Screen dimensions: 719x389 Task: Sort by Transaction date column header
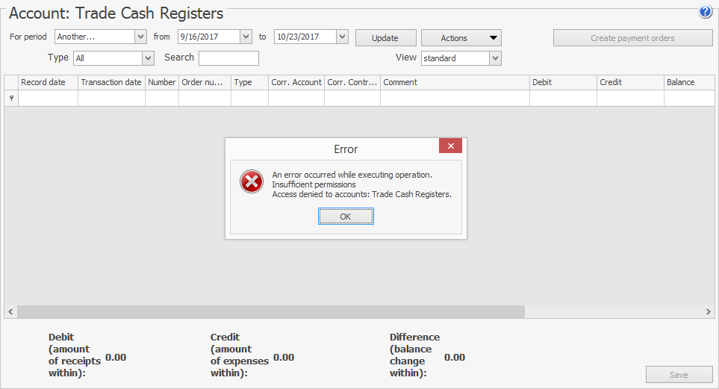click(x=111, y=82)
